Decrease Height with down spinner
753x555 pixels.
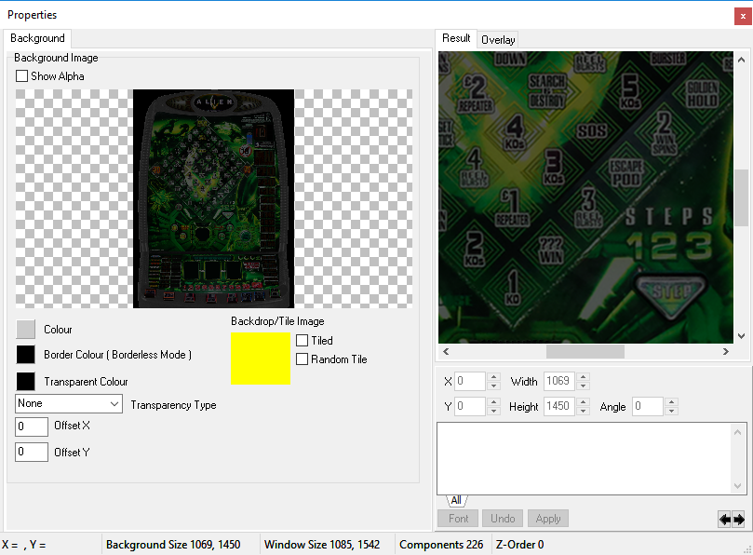pyautogui.click(x=583, y=412)
